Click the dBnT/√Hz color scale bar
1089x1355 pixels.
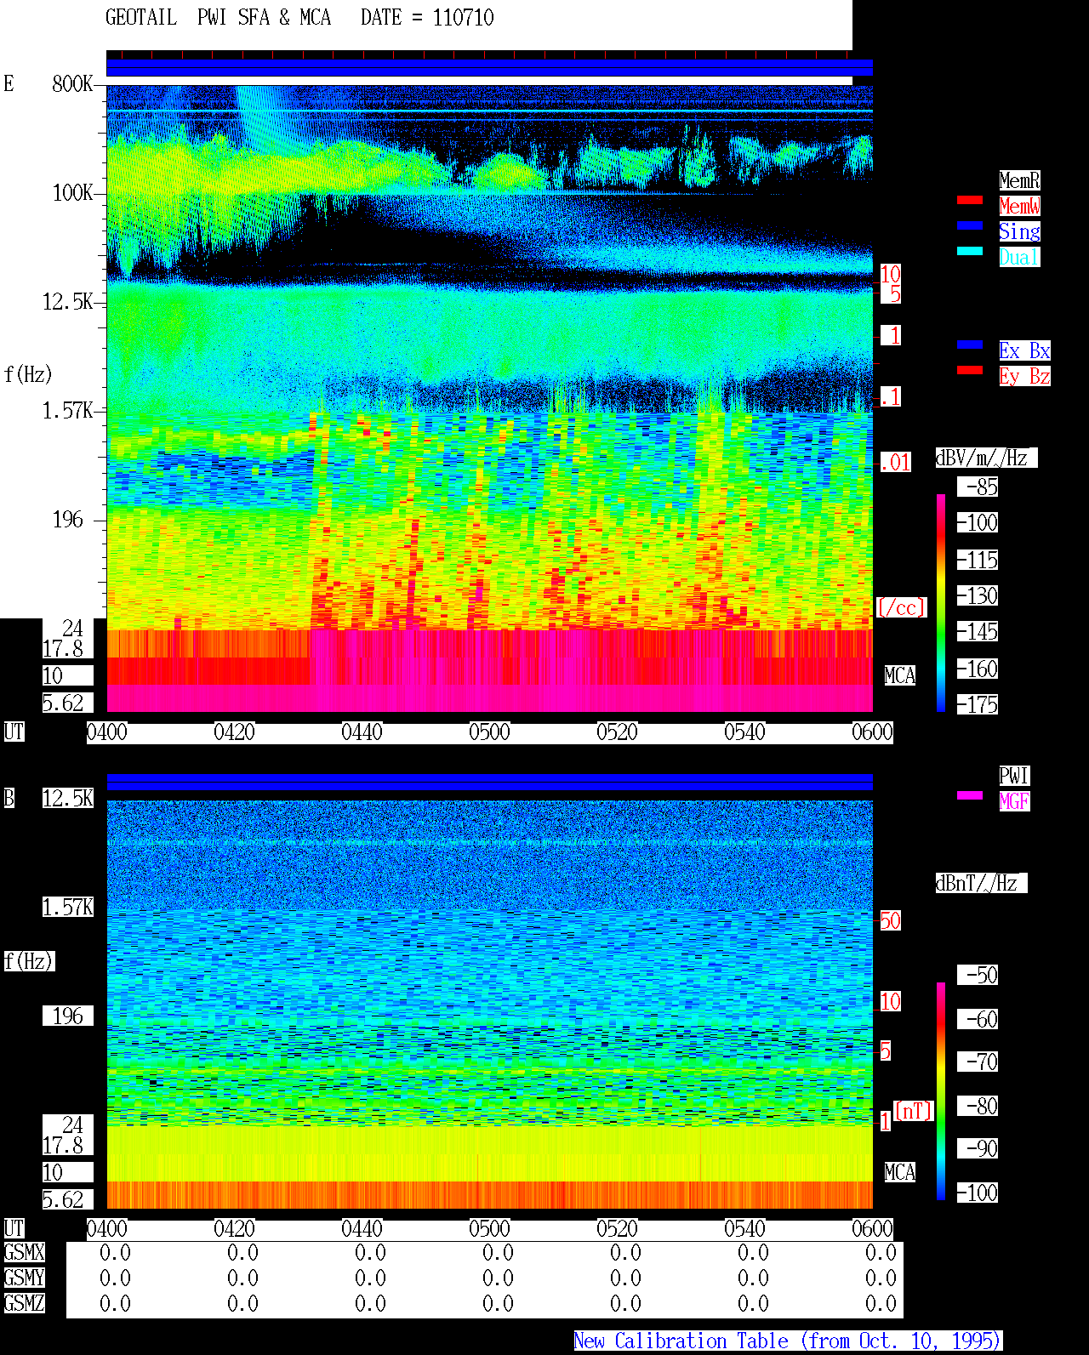pyautogui.click(x=941, y=1091)
